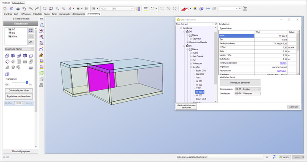Screen dimensions: 307x162
Task: Click the blue double-arrow toolbar icon
Action: coord(208,8)
